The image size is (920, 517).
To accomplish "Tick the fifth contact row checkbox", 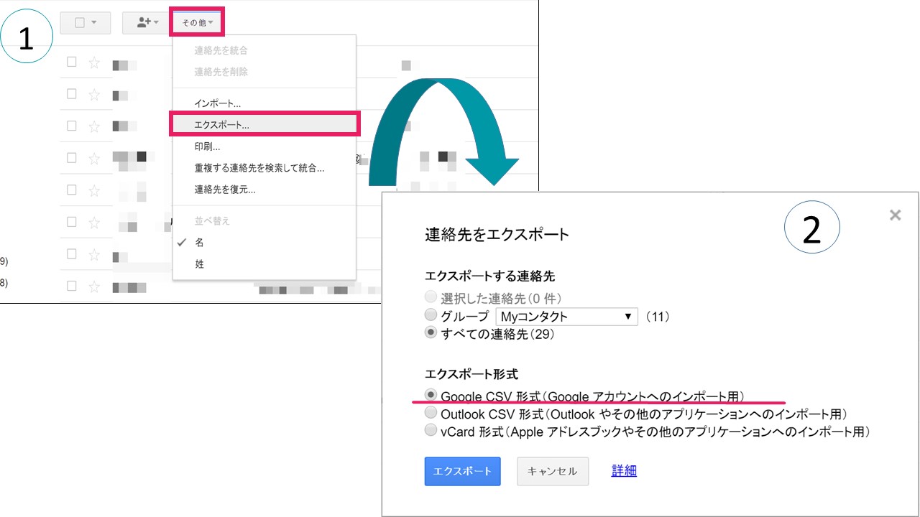I will [x=71, y=190].
